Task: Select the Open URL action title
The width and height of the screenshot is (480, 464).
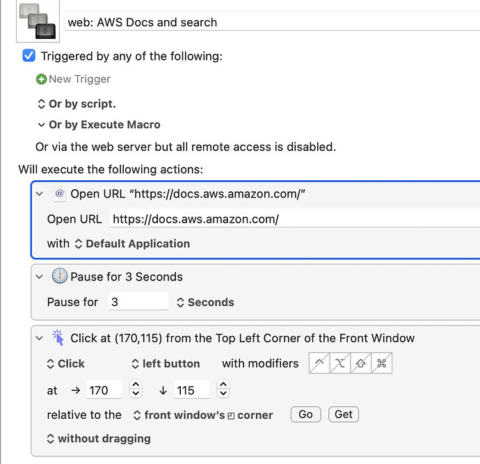Action: click(x=188, y=194)
